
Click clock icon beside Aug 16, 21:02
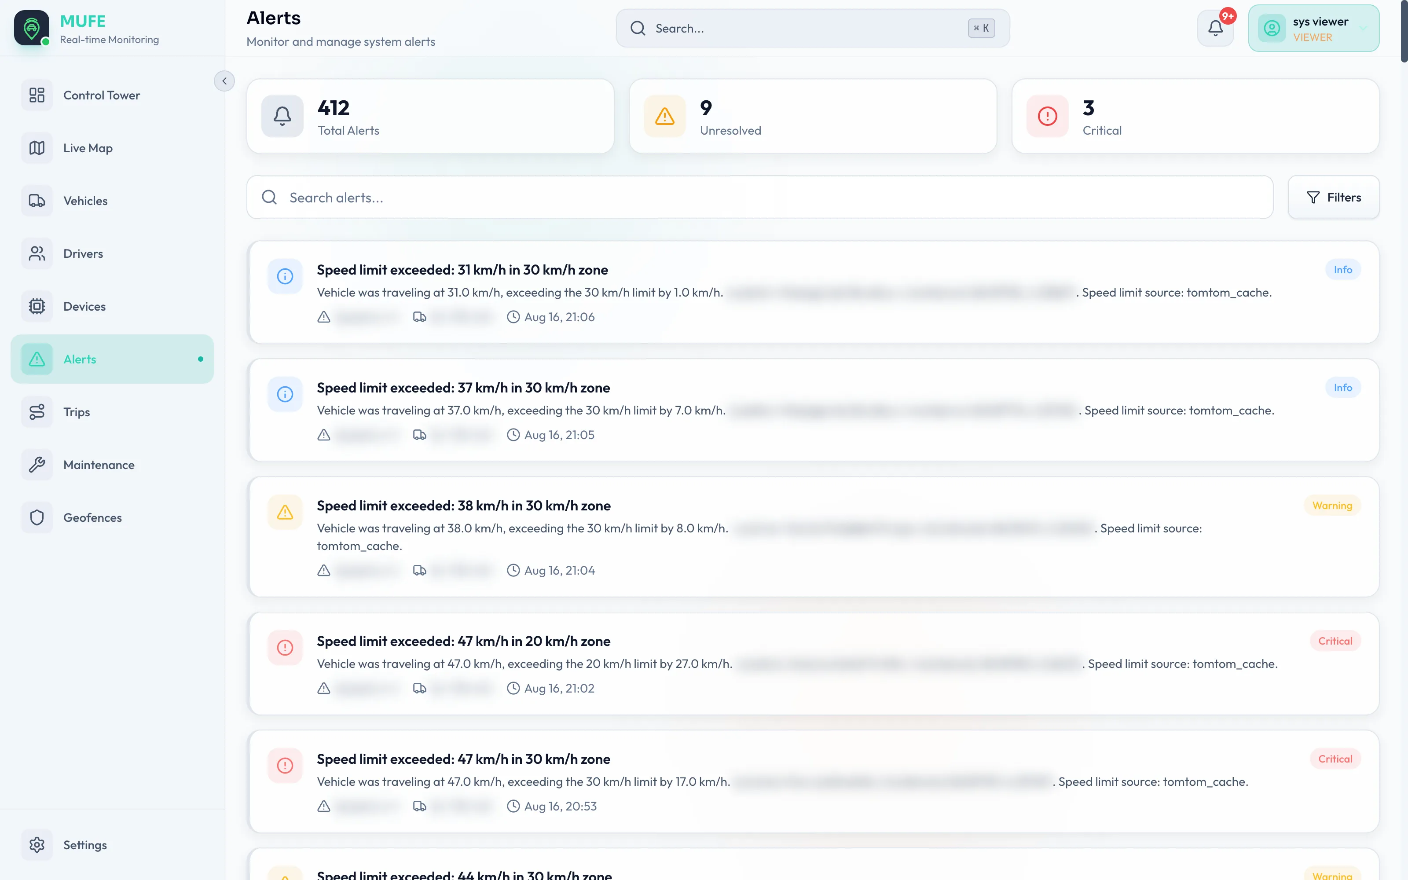tap(513, 689)
